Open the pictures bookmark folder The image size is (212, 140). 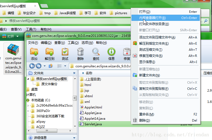coord(118,13)
